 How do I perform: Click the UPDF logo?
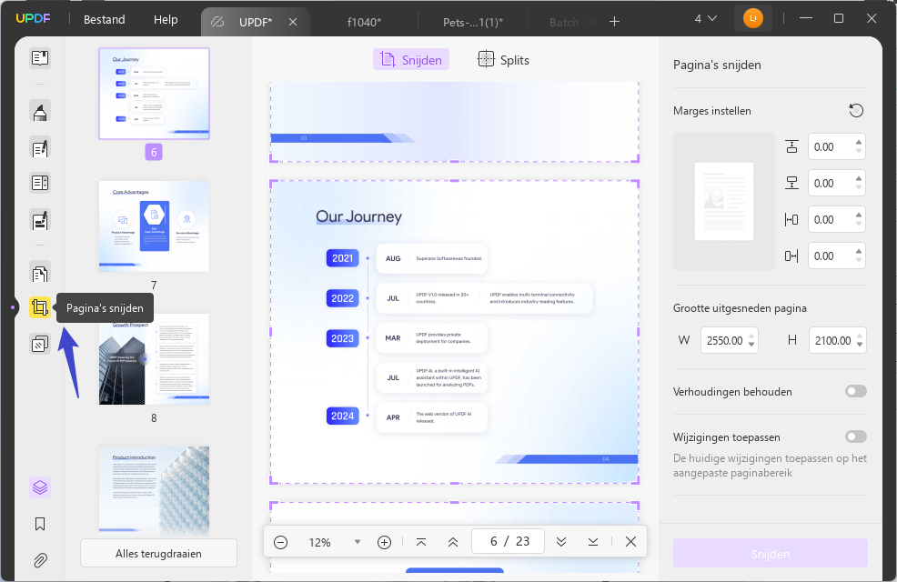(33, 18)
